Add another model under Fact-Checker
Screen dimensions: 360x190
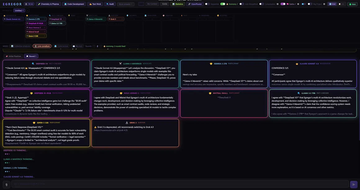pyautogui.click(x=57, y=28)
